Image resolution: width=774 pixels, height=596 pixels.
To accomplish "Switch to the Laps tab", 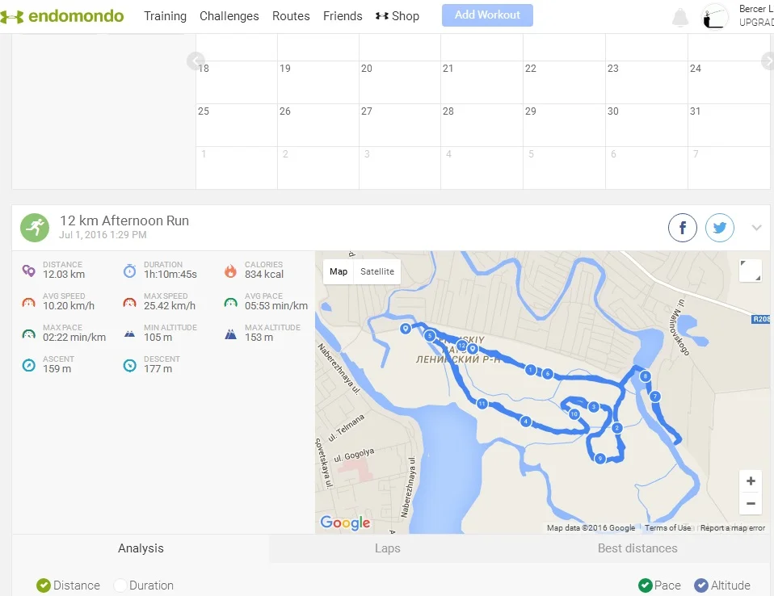I will (x=388, y=548).
